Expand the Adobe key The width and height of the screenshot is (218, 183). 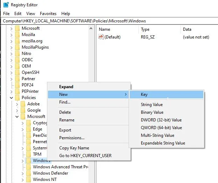pos(17,104)
